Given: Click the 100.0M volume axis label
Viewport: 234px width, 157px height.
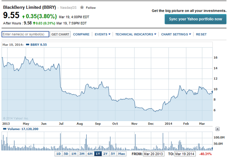Looking at the screenshot, I should pyautogui.click(x=219, y=137).
